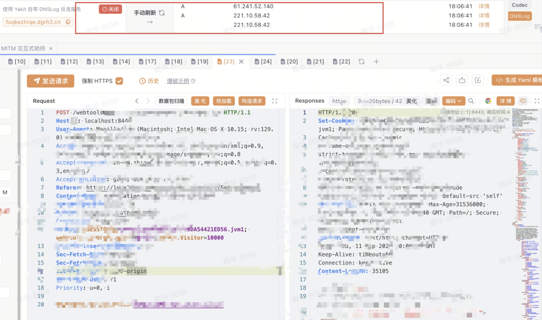Click the 生成 Yaml 模板 button

[522, 80]
